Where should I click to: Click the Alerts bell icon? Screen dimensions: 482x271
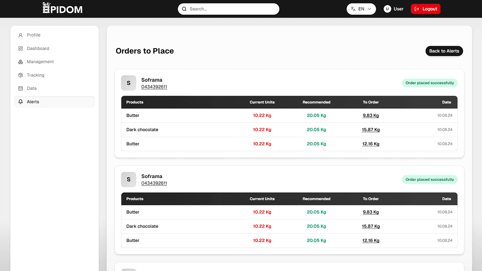(20, 102)
